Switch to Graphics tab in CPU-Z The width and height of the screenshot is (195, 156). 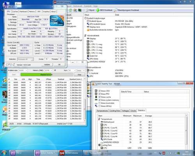46,12
